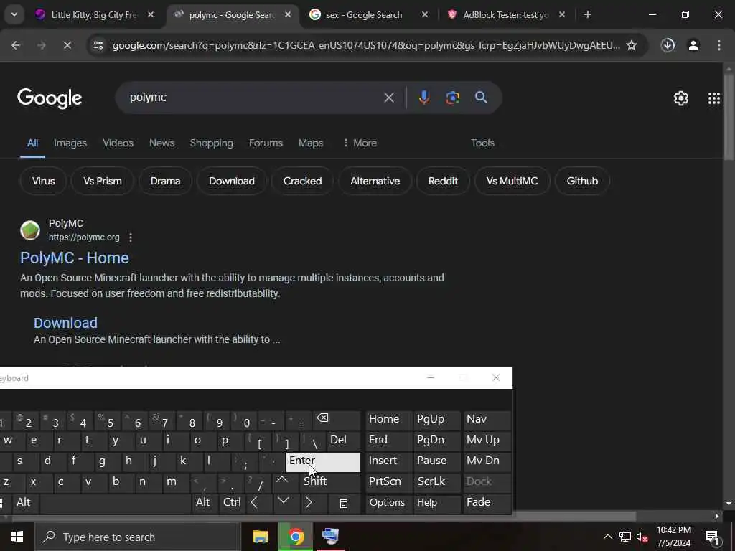Viewport: 735px width, 551px height.
Task: Click the Chrome icon in the taskbar
Action: coord(296,537)
